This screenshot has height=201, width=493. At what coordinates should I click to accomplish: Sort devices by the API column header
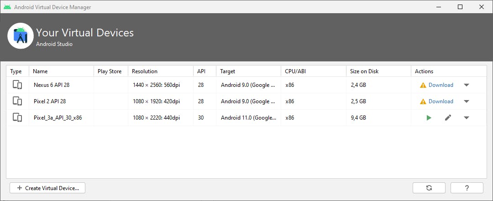(x=201, y=71)
